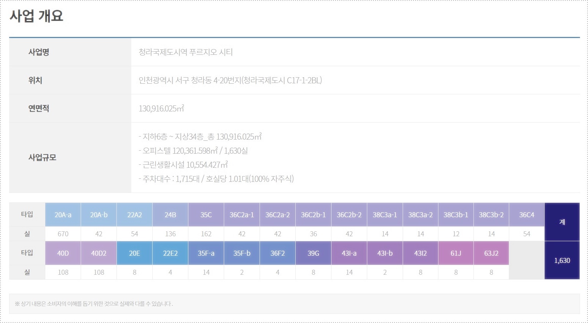Select the 20A-b type cell
Image resolution: width=588 pixels, height=323 pixels.
point(99,215)
